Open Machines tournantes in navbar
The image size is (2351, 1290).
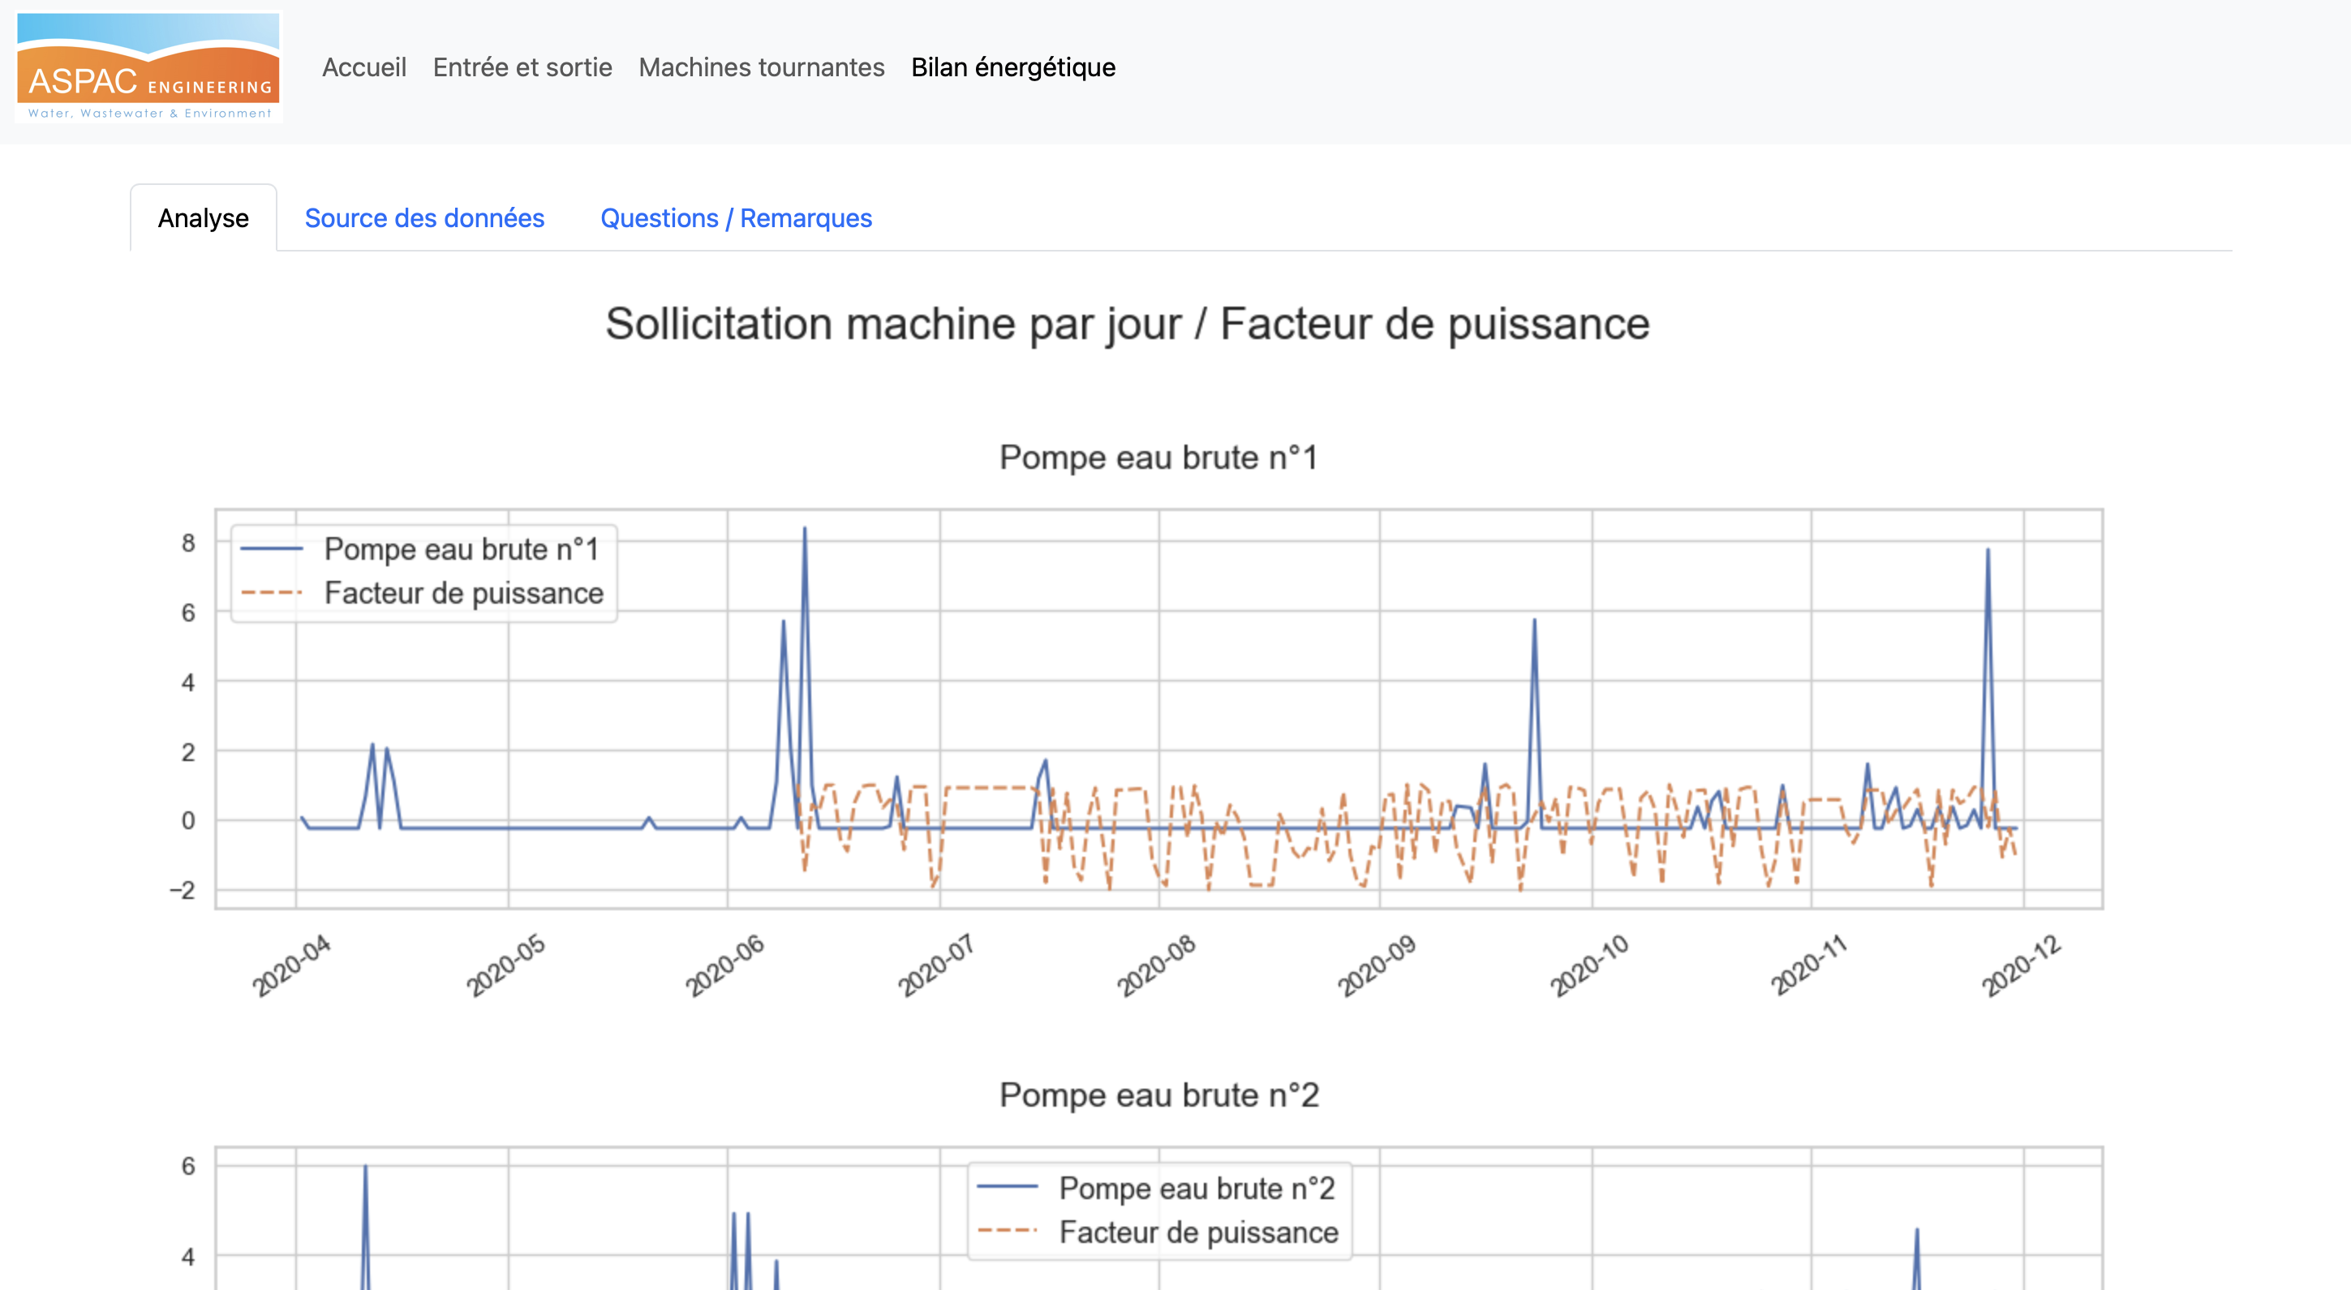click(x=761, y=67)
